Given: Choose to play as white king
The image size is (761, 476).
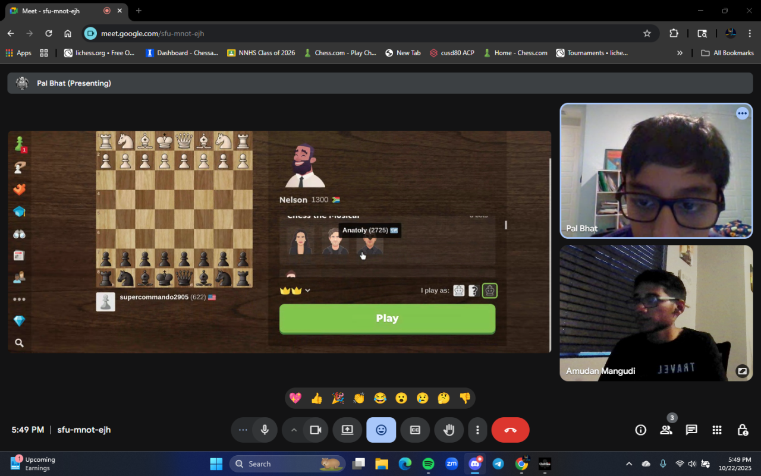Looking at the screenshot, I should coord(458,291).
